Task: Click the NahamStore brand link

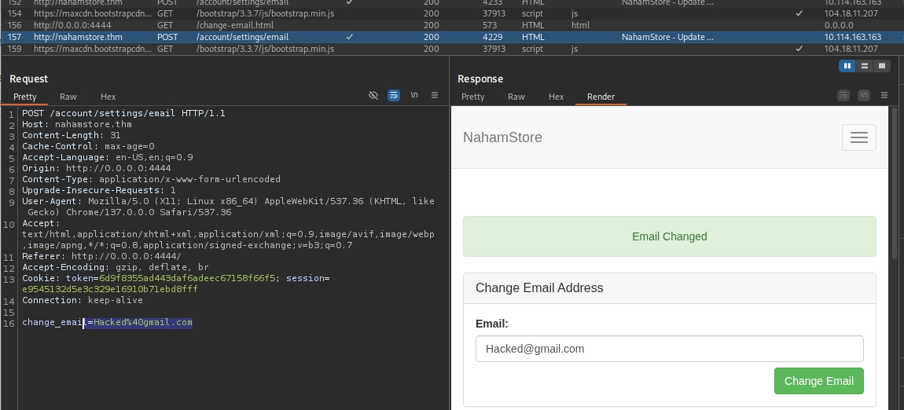Action: tap(502, 137)
